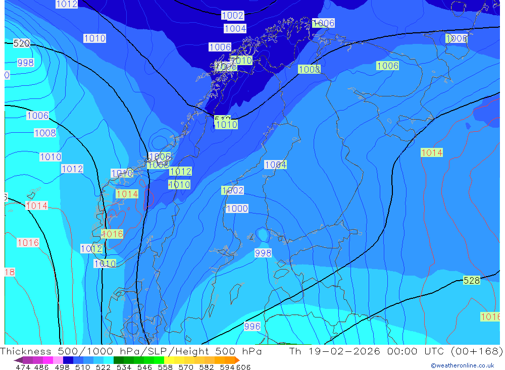The height and width of the screenshot is (370, 505).
Task: Click the legend value 582
Action: (x=207, y=367)
